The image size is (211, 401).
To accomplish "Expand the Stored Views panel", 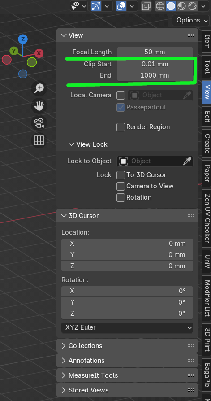I will (x=127, y=390).
